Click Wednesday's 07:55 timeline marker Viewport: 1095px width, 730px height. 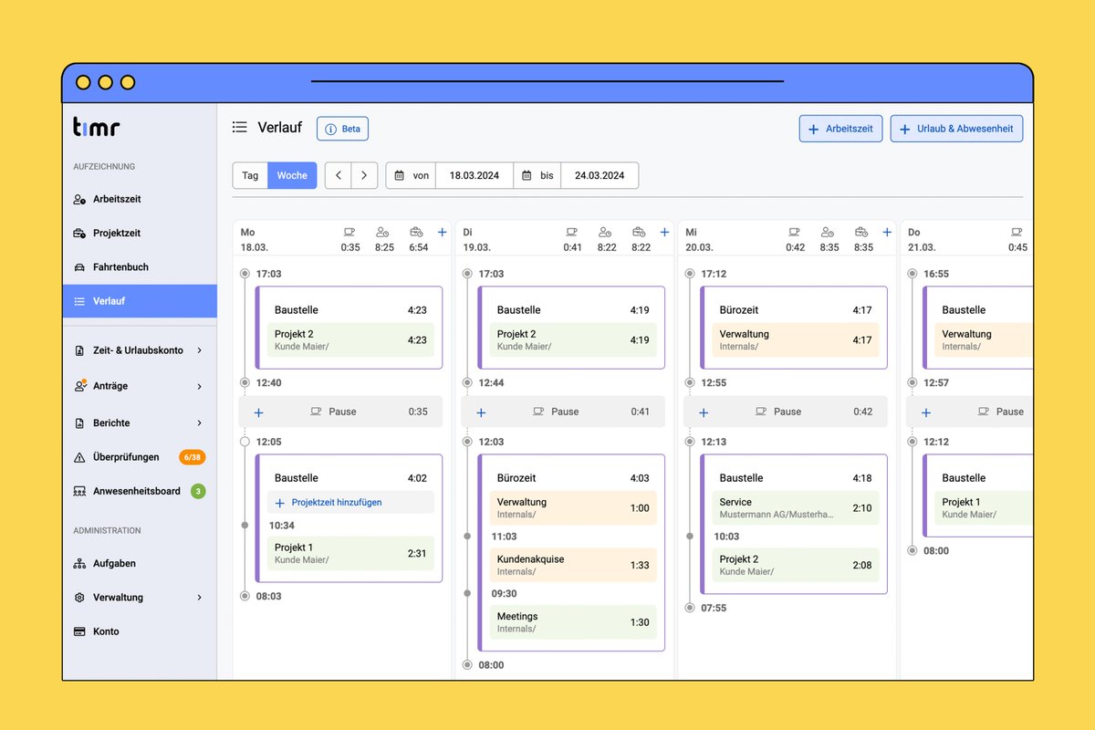pos(690,608)
